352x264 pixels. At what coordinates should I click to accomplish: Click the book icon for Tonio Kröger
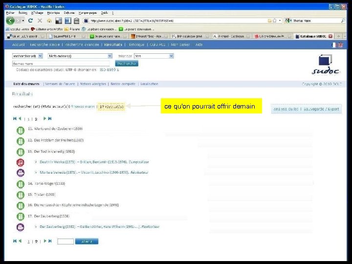(21, 184)
